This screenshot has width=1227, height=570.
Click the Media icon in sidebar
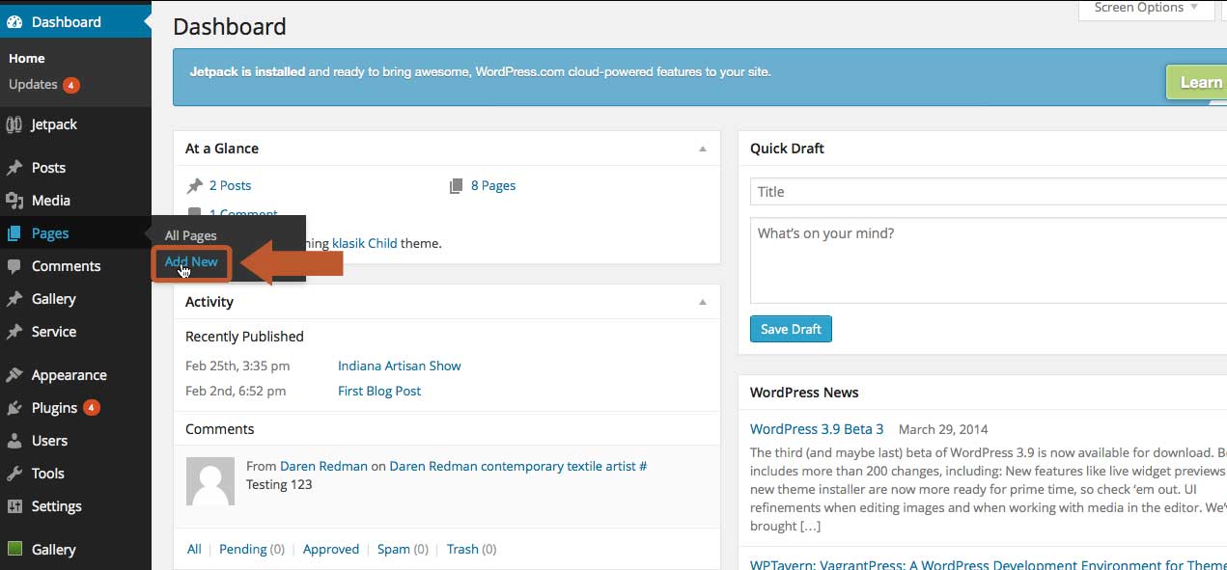pyautogui.click(x=14, y=201)
